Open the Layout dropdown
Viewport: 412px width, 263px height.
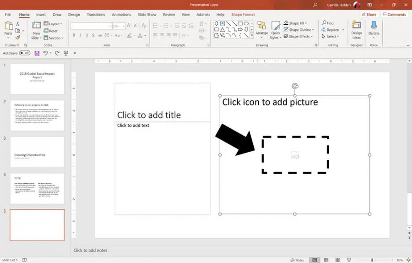pos(53,24)
